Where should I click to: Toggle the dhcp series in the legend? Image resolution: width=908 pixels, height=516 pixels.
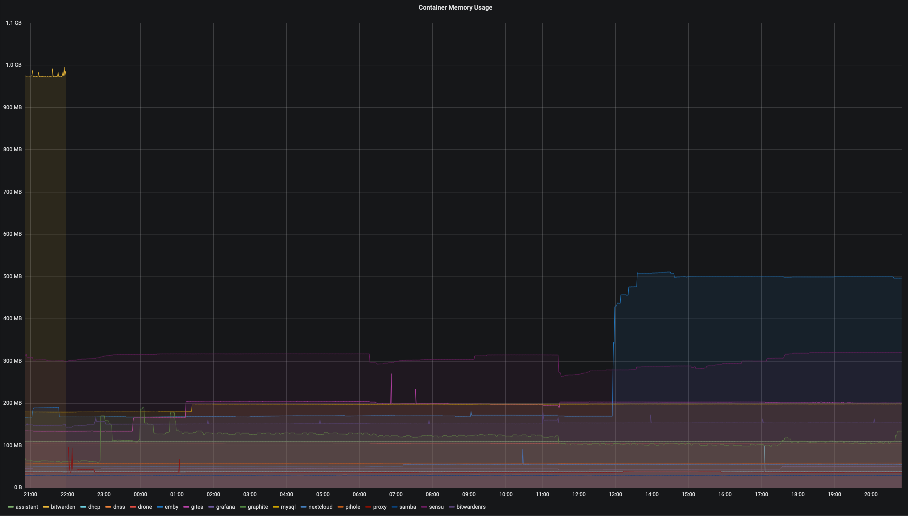(x=94, y=507)
